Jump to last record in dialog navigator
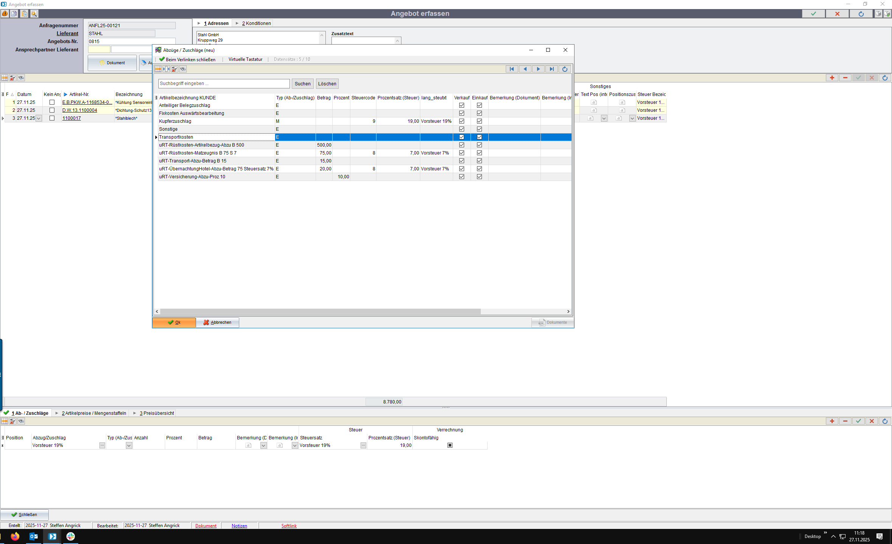 point(551,69)
